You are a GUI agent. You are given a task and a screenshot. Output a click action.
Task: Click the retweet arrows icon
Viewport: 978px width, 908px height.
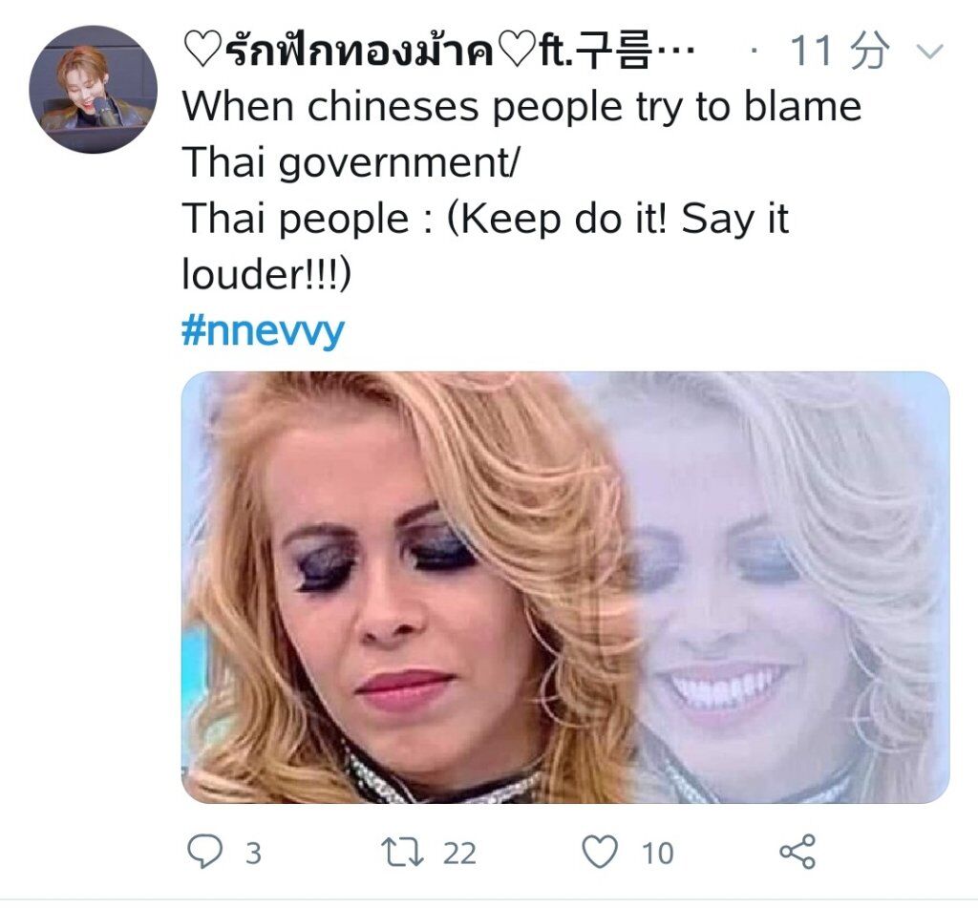pos(403,853)
